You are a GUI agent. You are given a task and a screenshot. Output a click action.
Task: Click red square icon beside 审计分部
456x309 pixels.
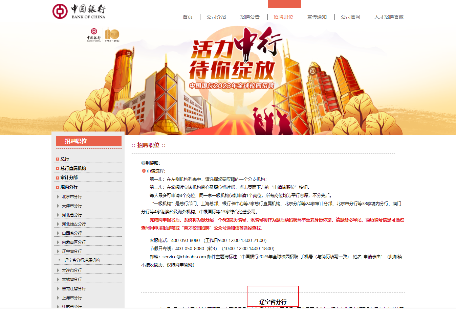point(57,178)
